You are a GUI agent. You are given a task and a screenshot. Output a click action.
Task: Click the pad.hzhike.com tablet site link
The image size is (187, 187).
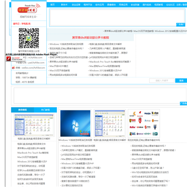36,63
